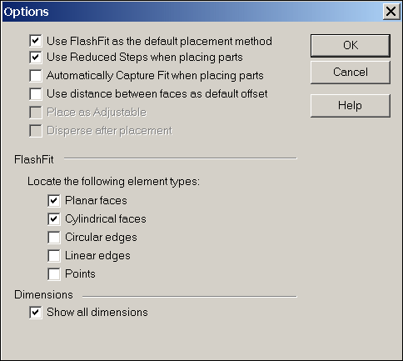Viewport: 403px width, 361px height.
Task: Check the Points element type
Action: pos(54,274)
